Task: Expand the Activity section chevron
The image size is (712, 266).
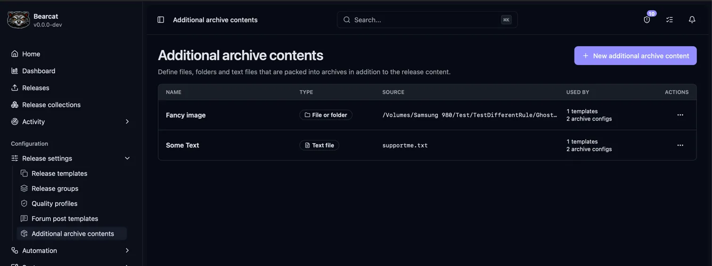Action: [x=127, y=121]
